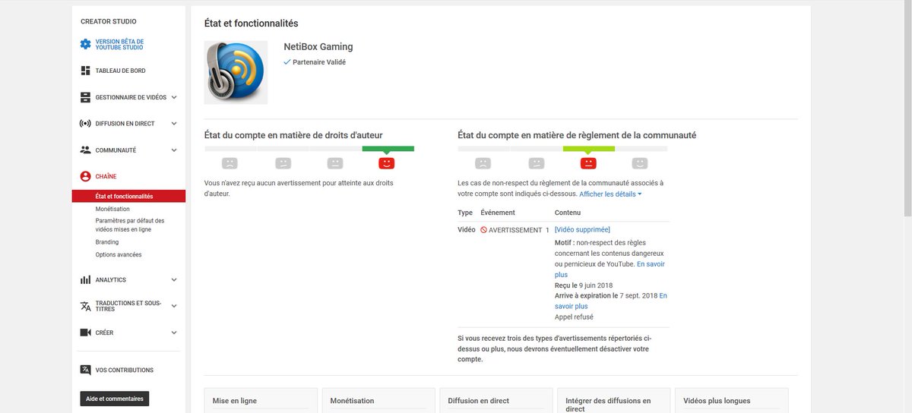This screenshot has height=413, width=912.
Task: Click the light green community status bar segment
Action: click(x=589, y=149)
